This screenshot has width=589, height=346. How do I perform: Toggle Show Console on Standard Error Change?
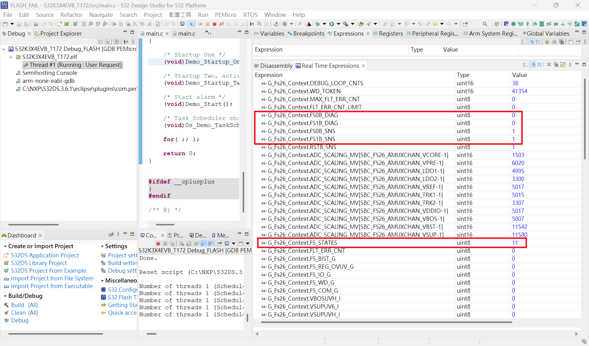pyautogui.click(x=210, y=244)
